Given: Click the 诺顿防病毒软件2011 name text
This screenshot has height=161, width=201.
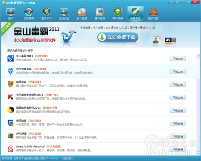Looking at the screenshot, I should coord(29,108).
